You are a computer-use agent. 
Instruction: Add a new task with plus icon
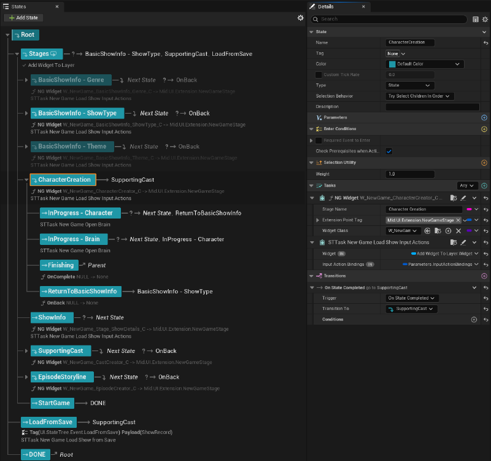click(484, 185)
